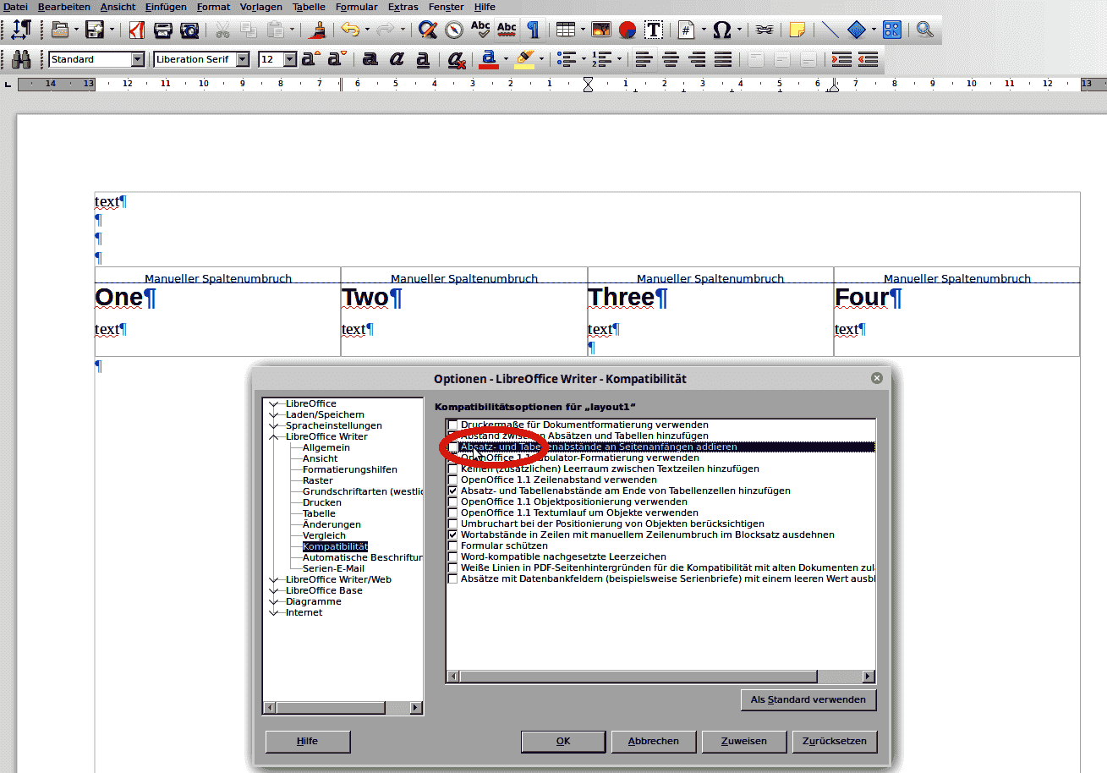
Task: Uncheck 'Absatz- und Tabellenabstände am Ende von Tabellenzellen'
Action: coord(453,491)
